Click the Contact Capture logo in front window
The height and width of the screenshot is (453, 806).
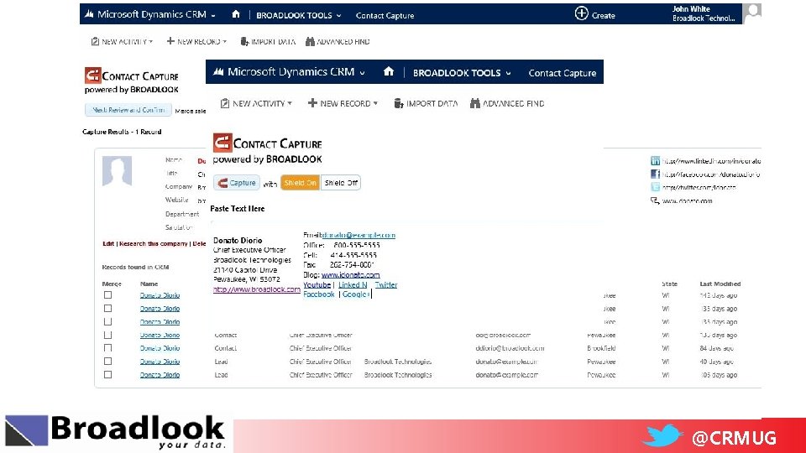coord(267,148)
